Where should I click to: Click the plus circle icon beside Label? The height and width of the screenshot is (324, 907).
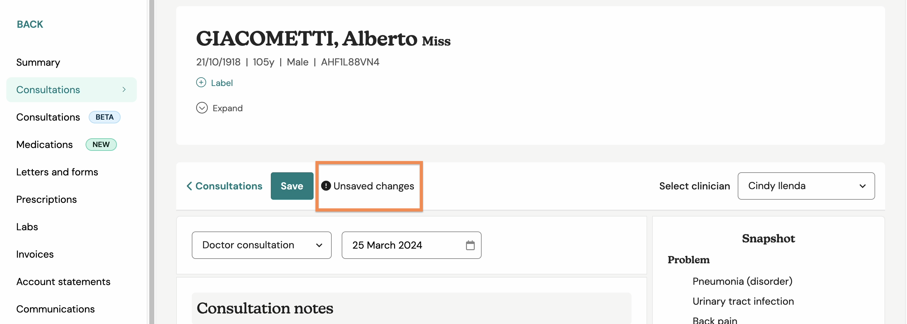click(201, 83)
